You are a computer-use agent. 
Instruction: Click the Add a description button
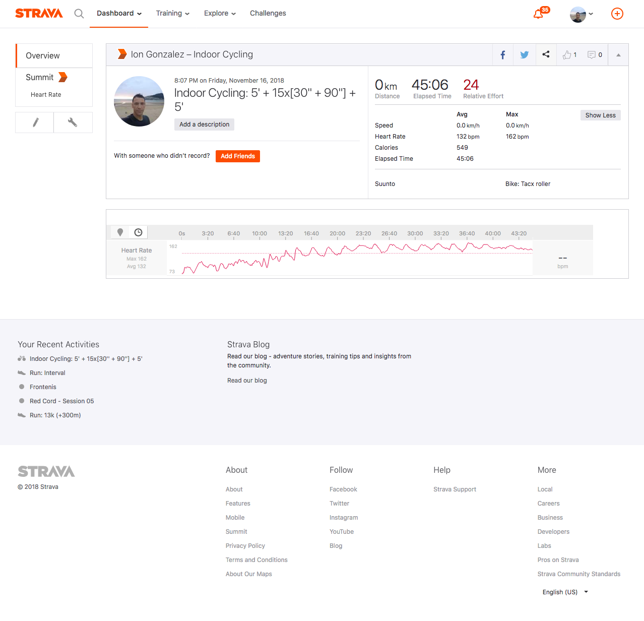[204, 125]
